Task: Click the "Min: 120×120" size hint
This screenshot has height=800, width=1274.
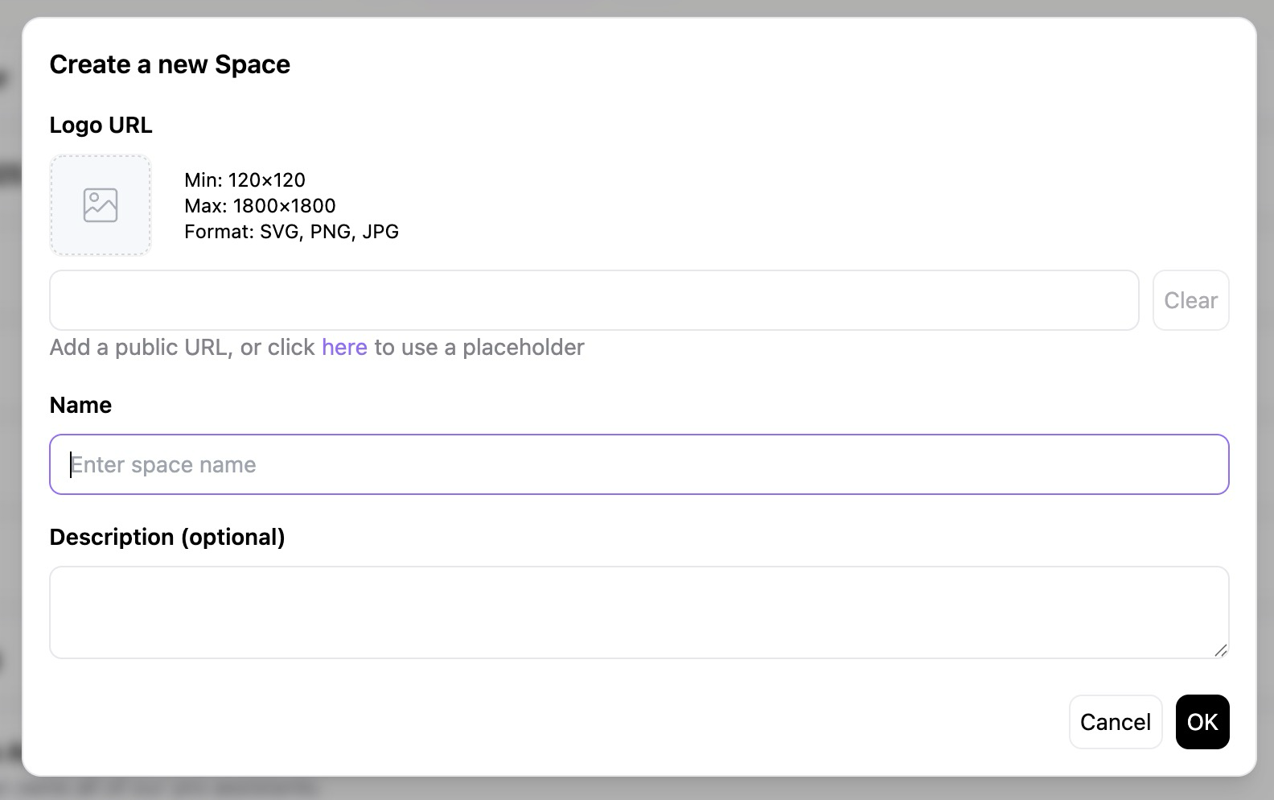Action: [x=245, y=179]
